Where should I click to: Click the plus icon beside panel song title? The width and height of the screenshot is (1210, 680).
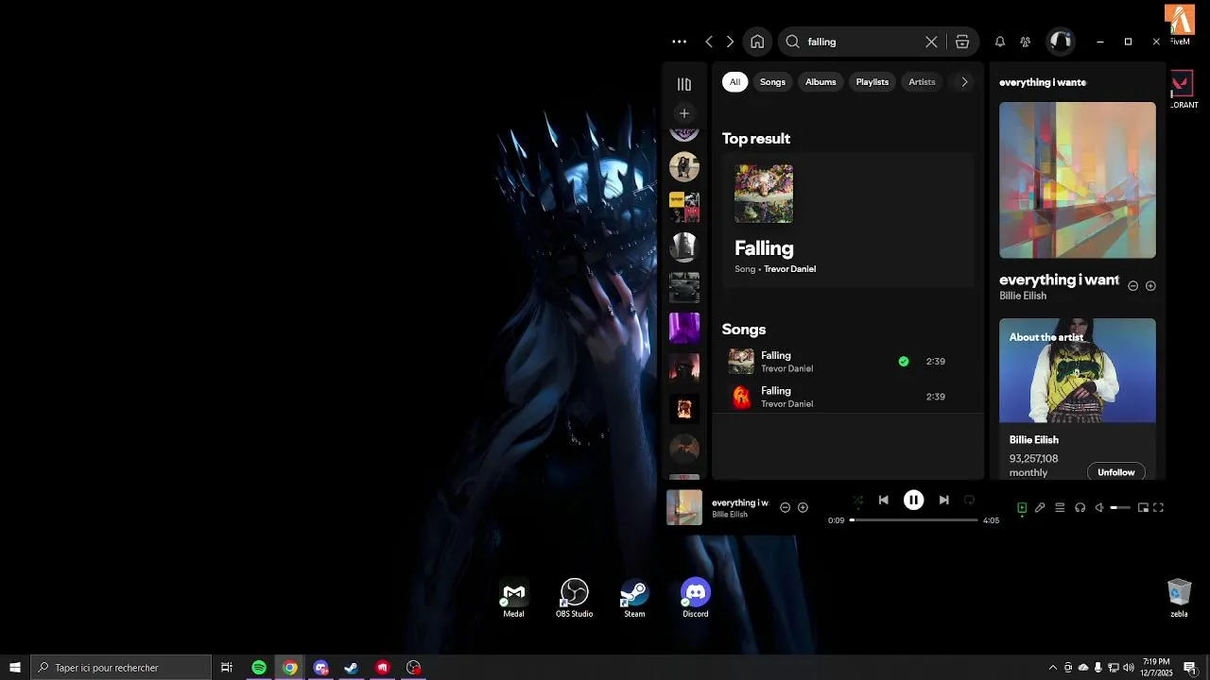tap(1150, 285)
